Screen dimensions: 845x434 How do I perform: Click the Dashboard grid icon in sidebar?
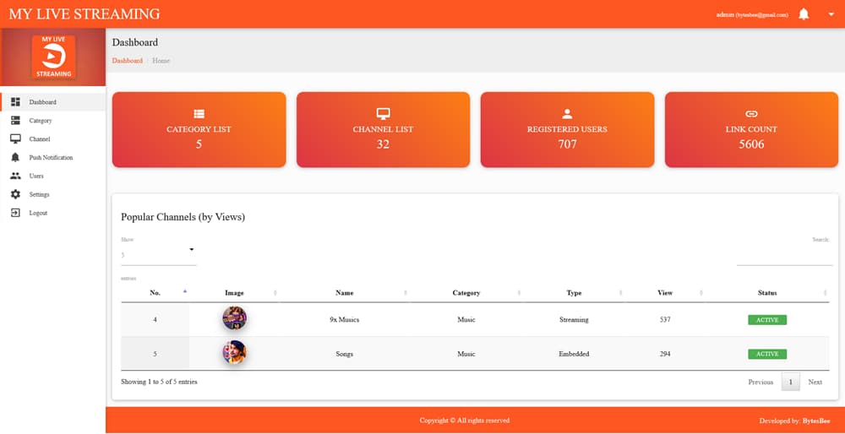[15, 102]
